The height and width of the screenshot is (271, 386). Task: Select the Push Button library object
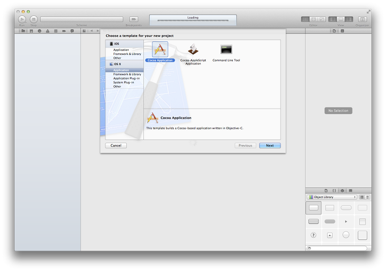313,208
